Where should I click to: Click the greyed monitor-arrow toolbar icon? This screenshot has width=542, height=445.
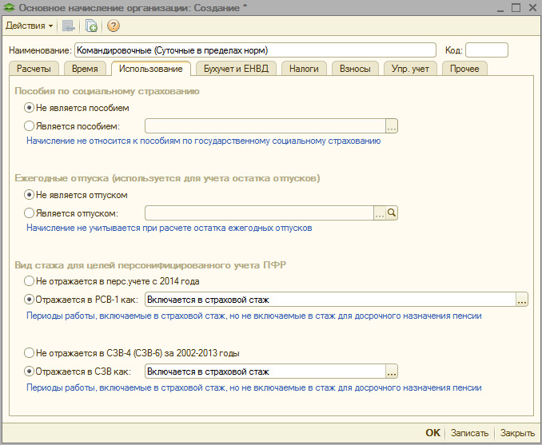[70, 26]
